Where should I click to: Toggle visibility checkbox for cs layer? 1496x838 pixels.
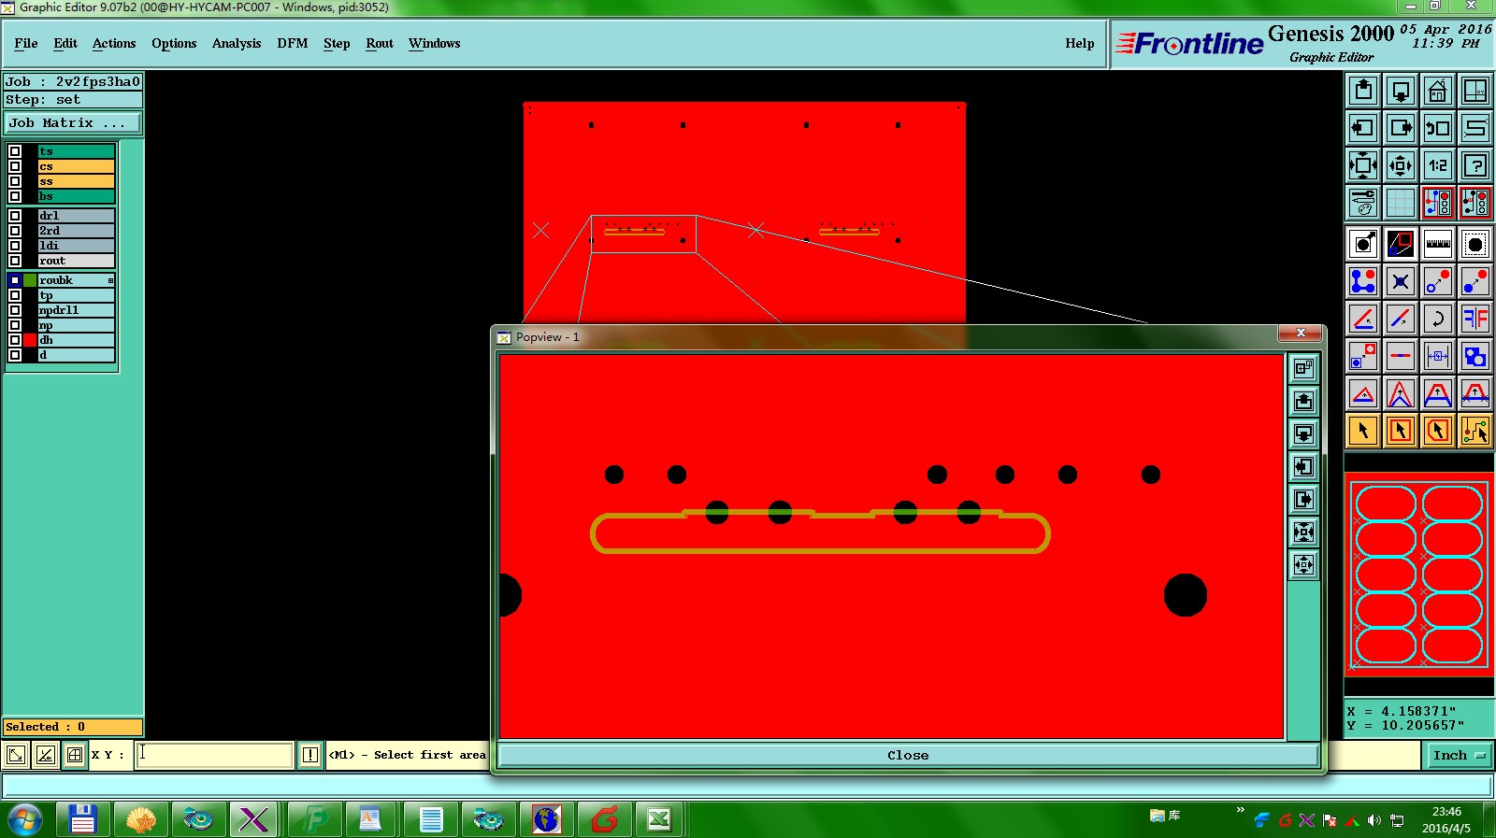tap(15, 166)
